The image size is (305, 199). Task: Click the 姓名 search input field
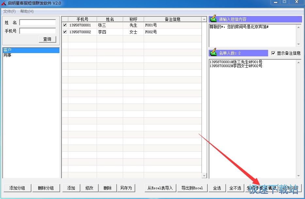pyautogui.click(x=38, y=22)
